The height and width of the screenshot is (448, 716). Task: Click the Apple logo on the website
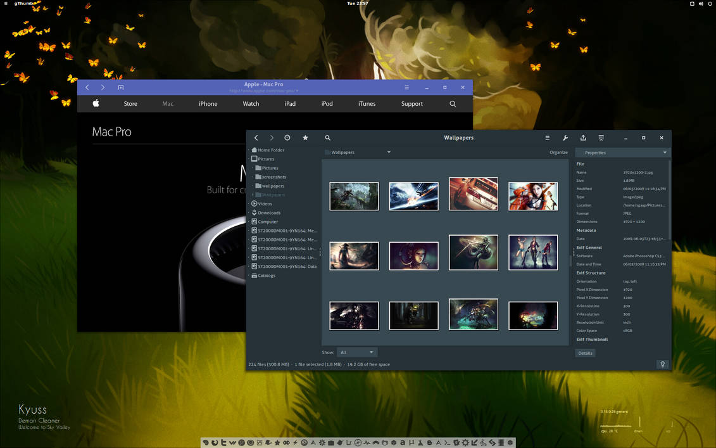(96, 103)
